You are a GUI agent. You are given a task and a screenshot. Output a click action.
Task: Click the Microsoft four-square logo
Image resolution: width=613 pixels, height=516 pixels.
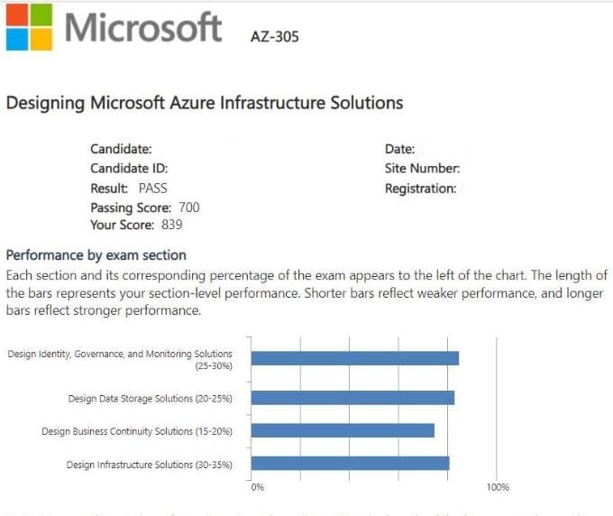tap(28, 26)
